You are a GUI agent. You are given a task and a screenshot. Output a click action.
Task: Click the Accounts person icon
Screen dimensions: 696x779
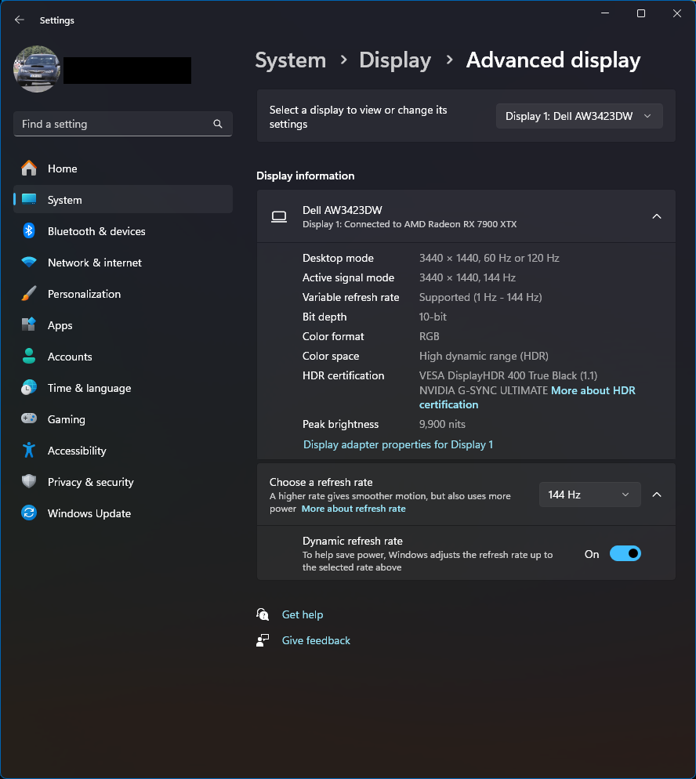pyautogui.click(x=29, y=357)
